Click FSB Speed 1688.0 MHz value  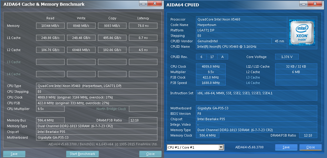[x=211, y=83]
